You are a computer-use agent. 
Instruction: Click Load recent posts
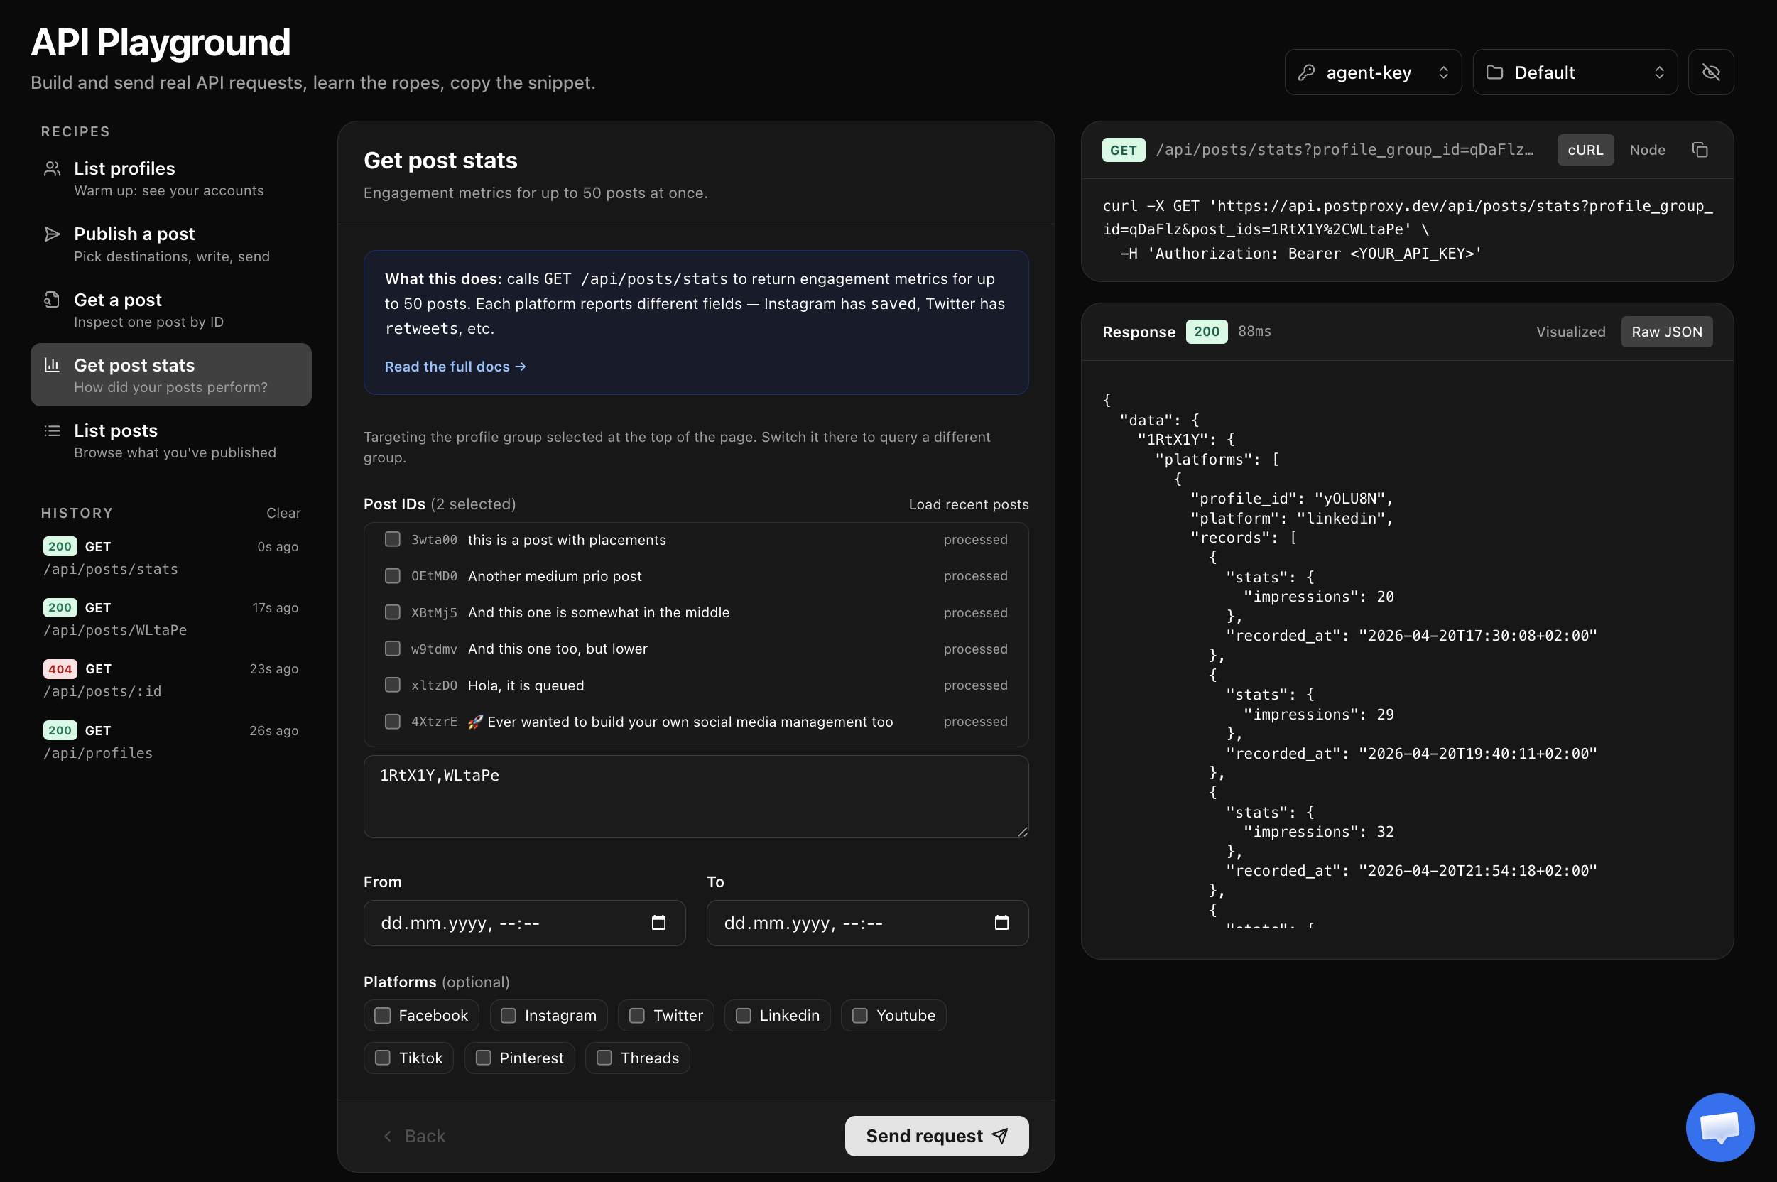click(968, 504)
